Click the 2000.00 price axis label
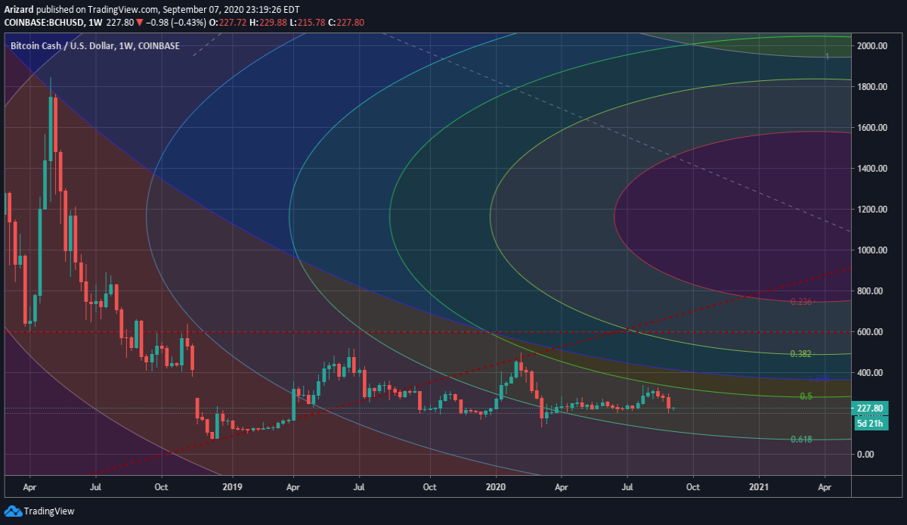 (x=871, y=46)
